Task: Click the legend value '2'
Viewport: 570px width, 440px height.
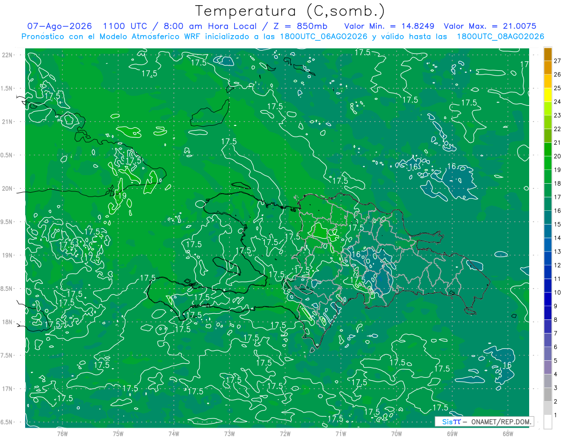Action: tap(556, 402)
